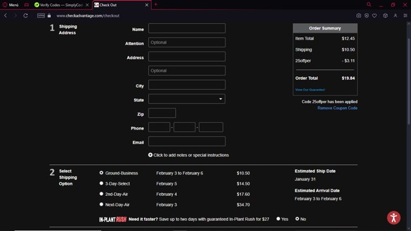Click Remove Coupon Code link
The height and width of the screenshot is (231, 411).
[337, 108]
